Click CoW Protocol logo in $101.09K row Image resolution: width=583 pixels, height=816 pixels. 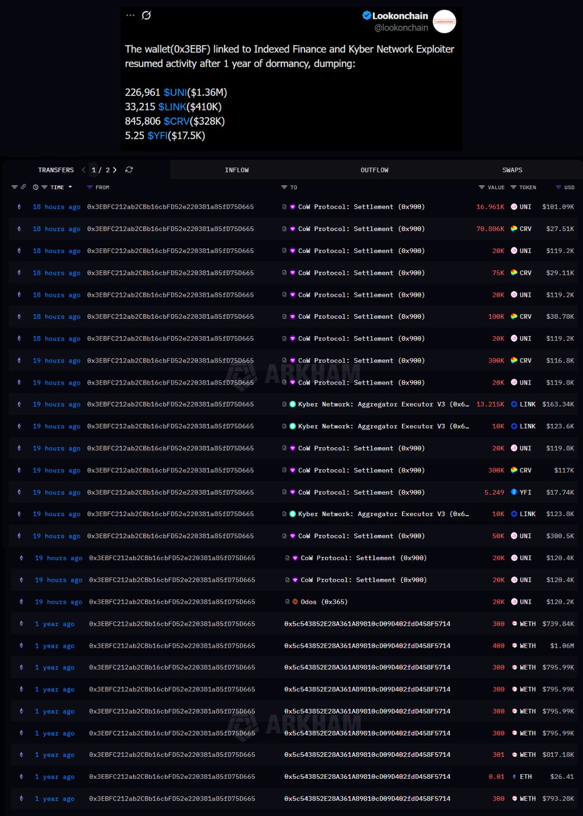click(x=293, y=207)
